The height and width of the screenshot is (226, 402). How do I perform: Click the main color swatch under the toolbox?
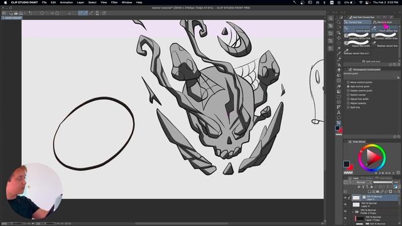coord(337,128)
